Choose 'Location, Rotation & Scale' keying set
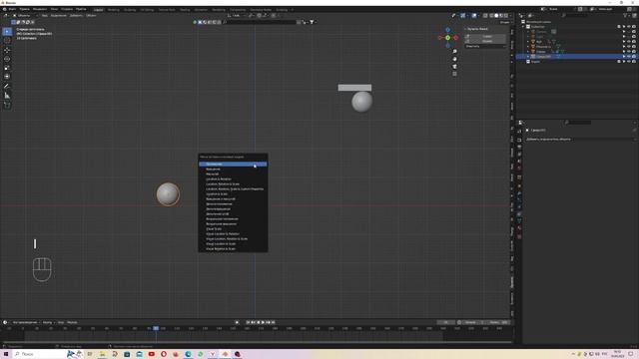 [x=233, y=183]
